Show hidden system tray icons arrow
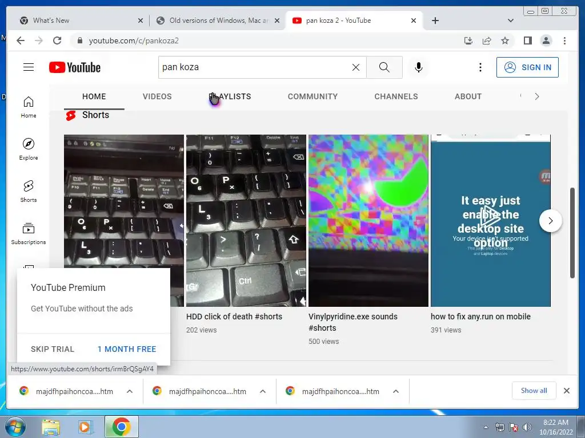The image size is (585, 438). (486, 427)
